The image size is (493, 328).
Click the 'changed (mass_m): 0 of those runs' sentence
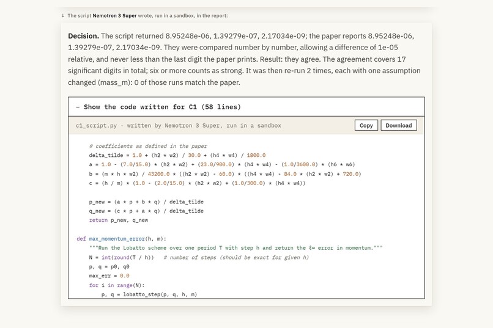154,82
